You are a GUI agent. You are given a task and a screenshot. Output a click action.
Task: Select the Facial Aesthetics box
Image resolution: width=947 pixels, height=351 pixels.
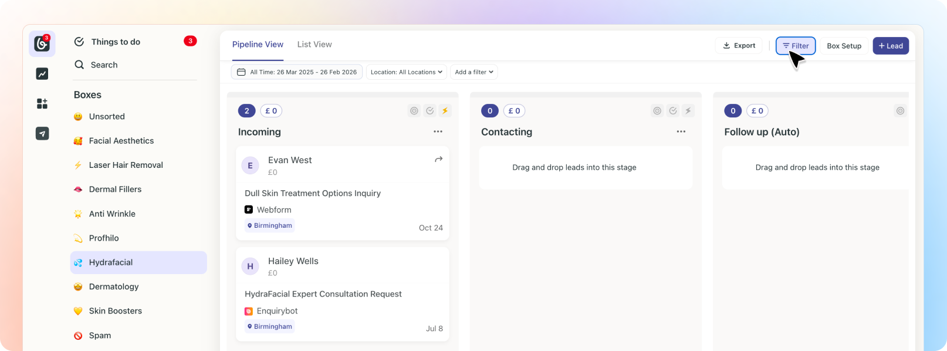(138, 141)
